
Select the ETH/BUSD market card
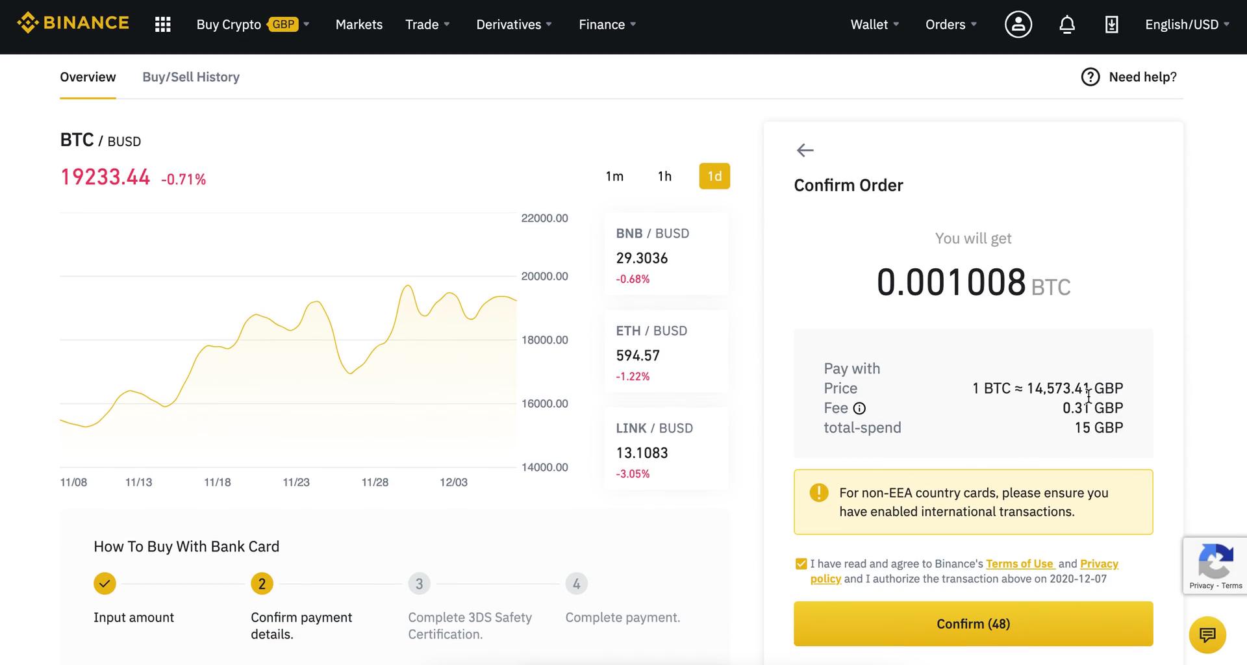666,351
